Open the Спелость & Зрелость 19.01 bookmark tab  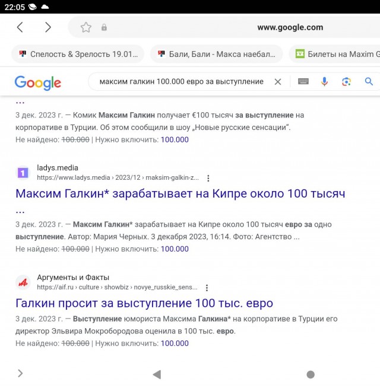coord(78,54)
